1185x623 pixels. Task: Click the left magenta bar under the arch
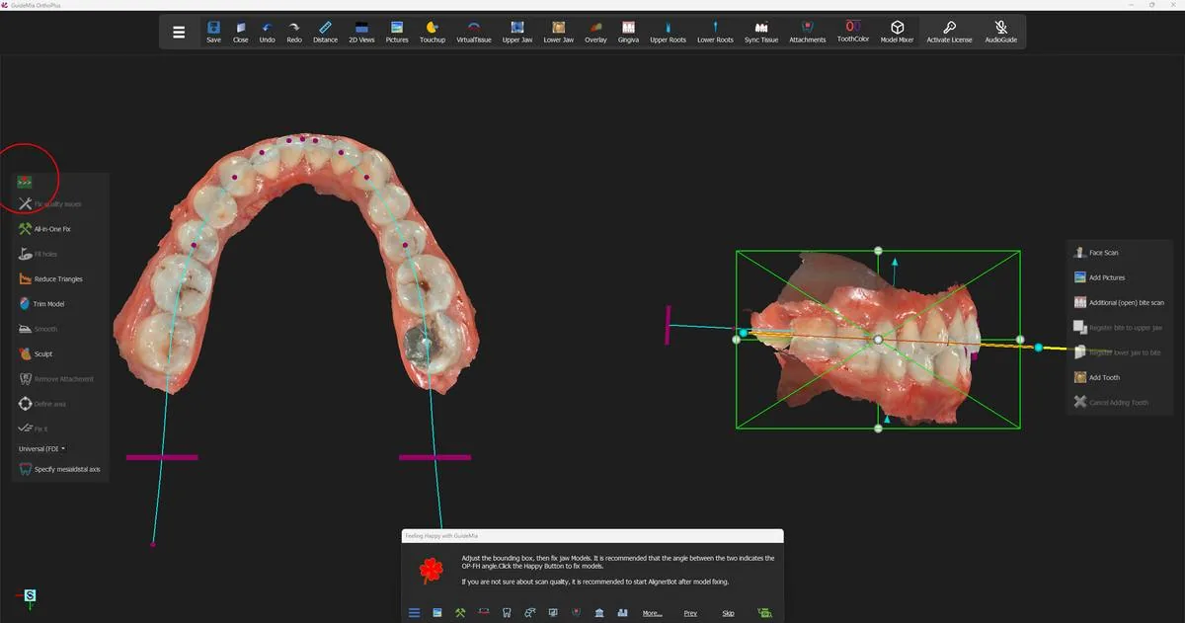[x=162, y=457]
